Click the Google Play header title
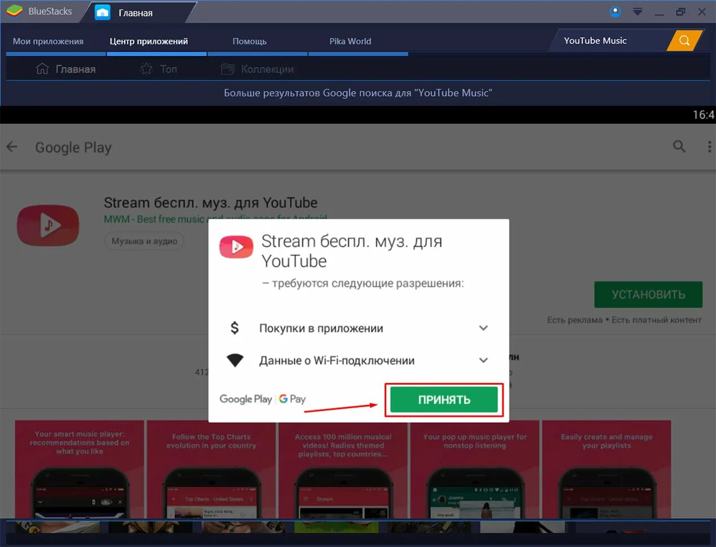716x547 pixels. click(73, 148)
